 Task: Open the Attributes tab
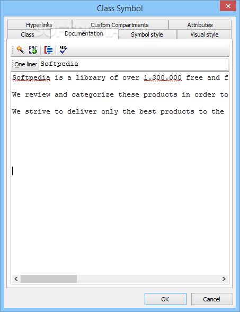[x=200, y=25]
